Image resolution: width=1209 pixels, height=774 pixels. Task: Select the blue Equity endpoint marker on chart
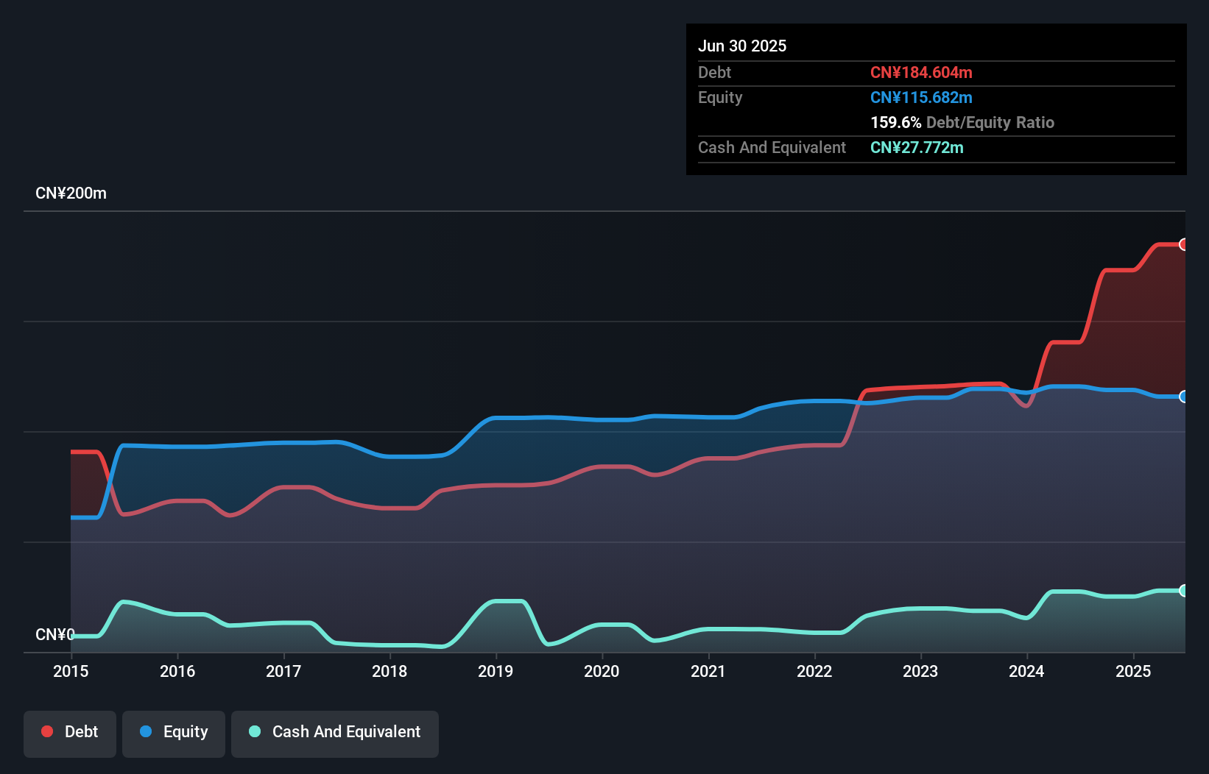(1182, 397)
